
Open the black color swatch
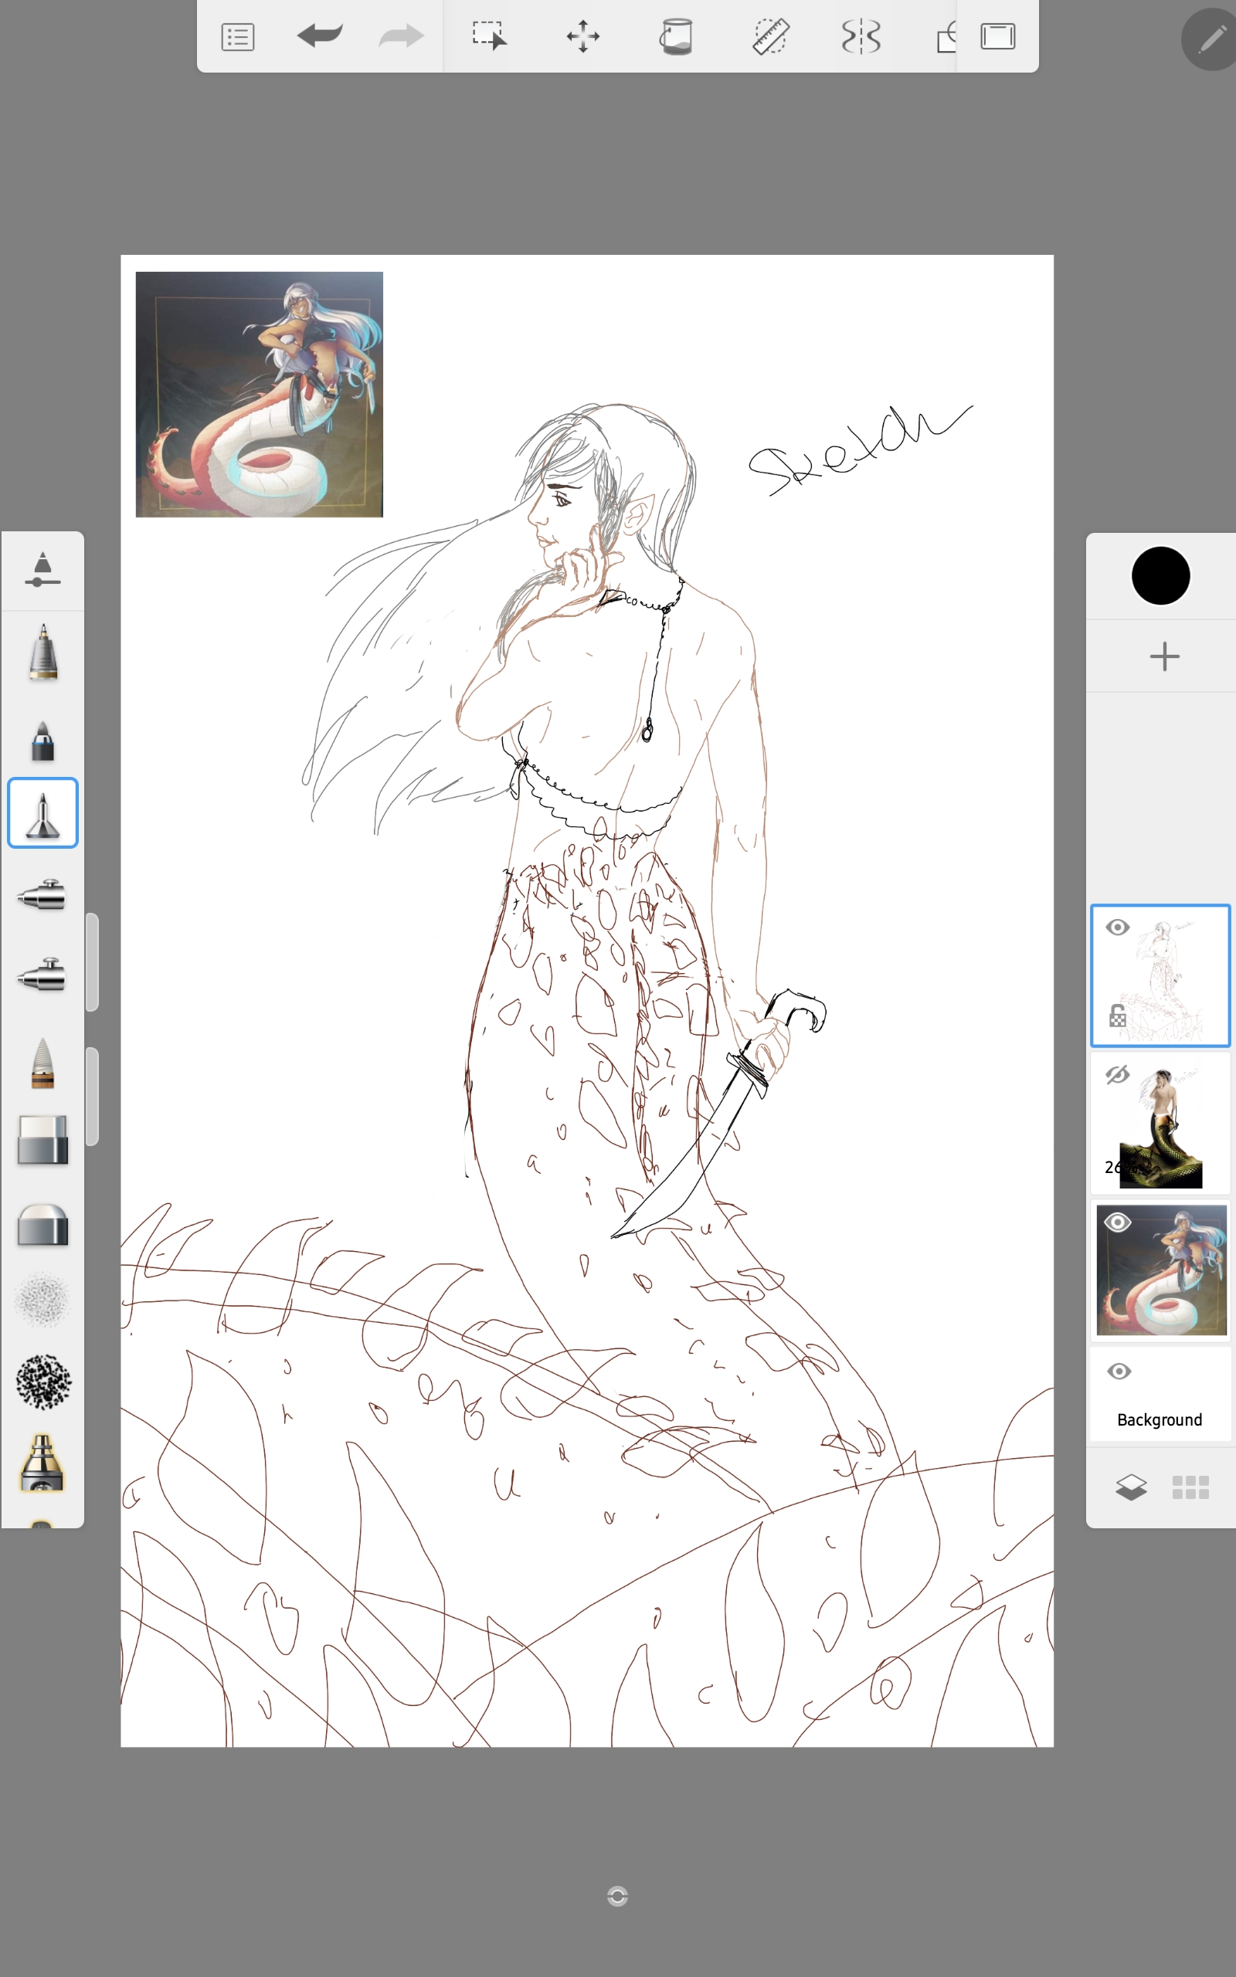[1160, 576]
